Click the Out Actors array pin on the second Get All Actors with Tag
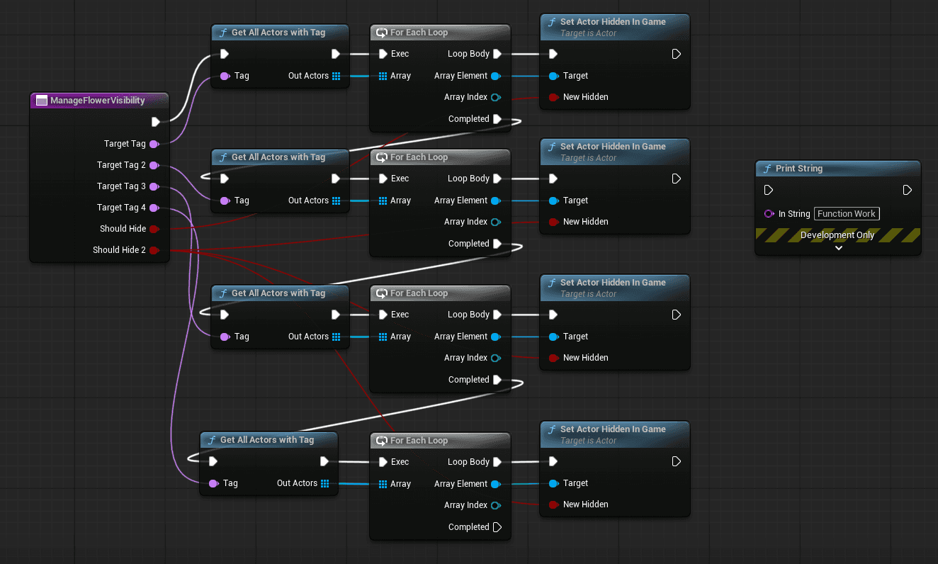The image size is (938, 564). click(336, 201)
